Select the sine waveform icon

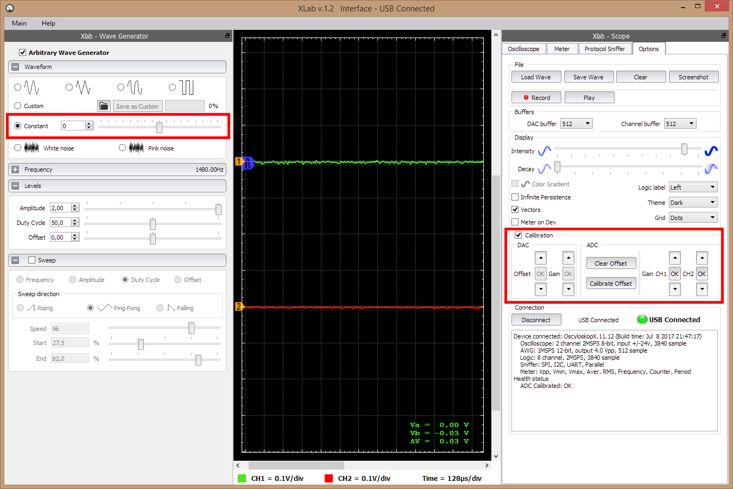pyautogui.click(x=31, y=87)
